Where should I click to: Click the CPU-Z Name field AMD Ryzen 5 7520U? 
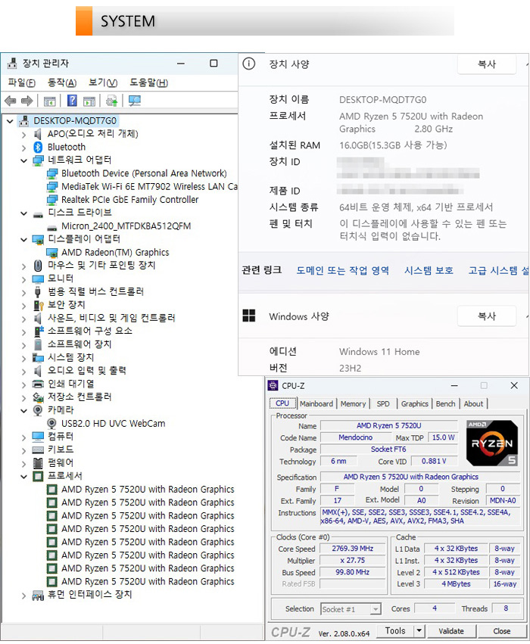(388, 426)
